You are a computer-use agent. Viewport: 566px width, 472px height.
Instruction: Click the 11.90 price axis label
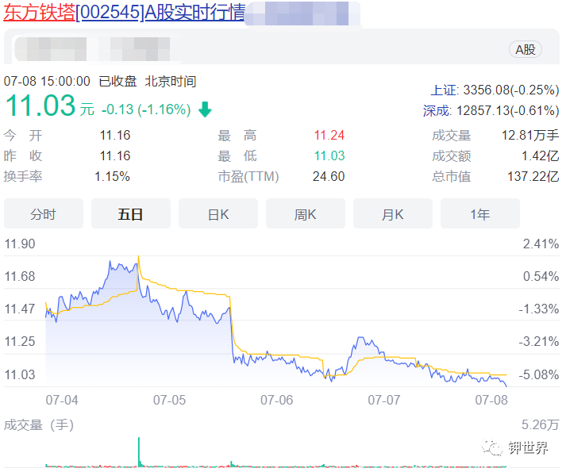tap(20, 244)
